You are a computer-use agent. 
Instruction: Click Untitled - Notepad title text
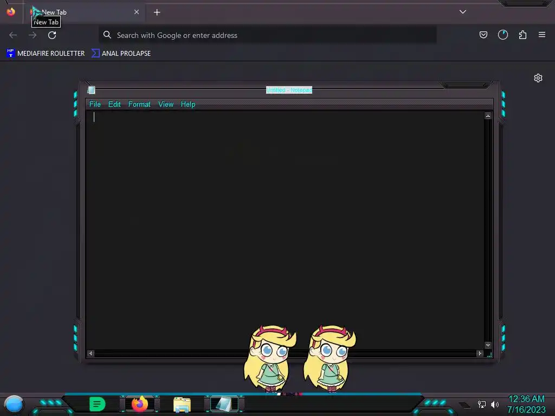pos(289,90)
